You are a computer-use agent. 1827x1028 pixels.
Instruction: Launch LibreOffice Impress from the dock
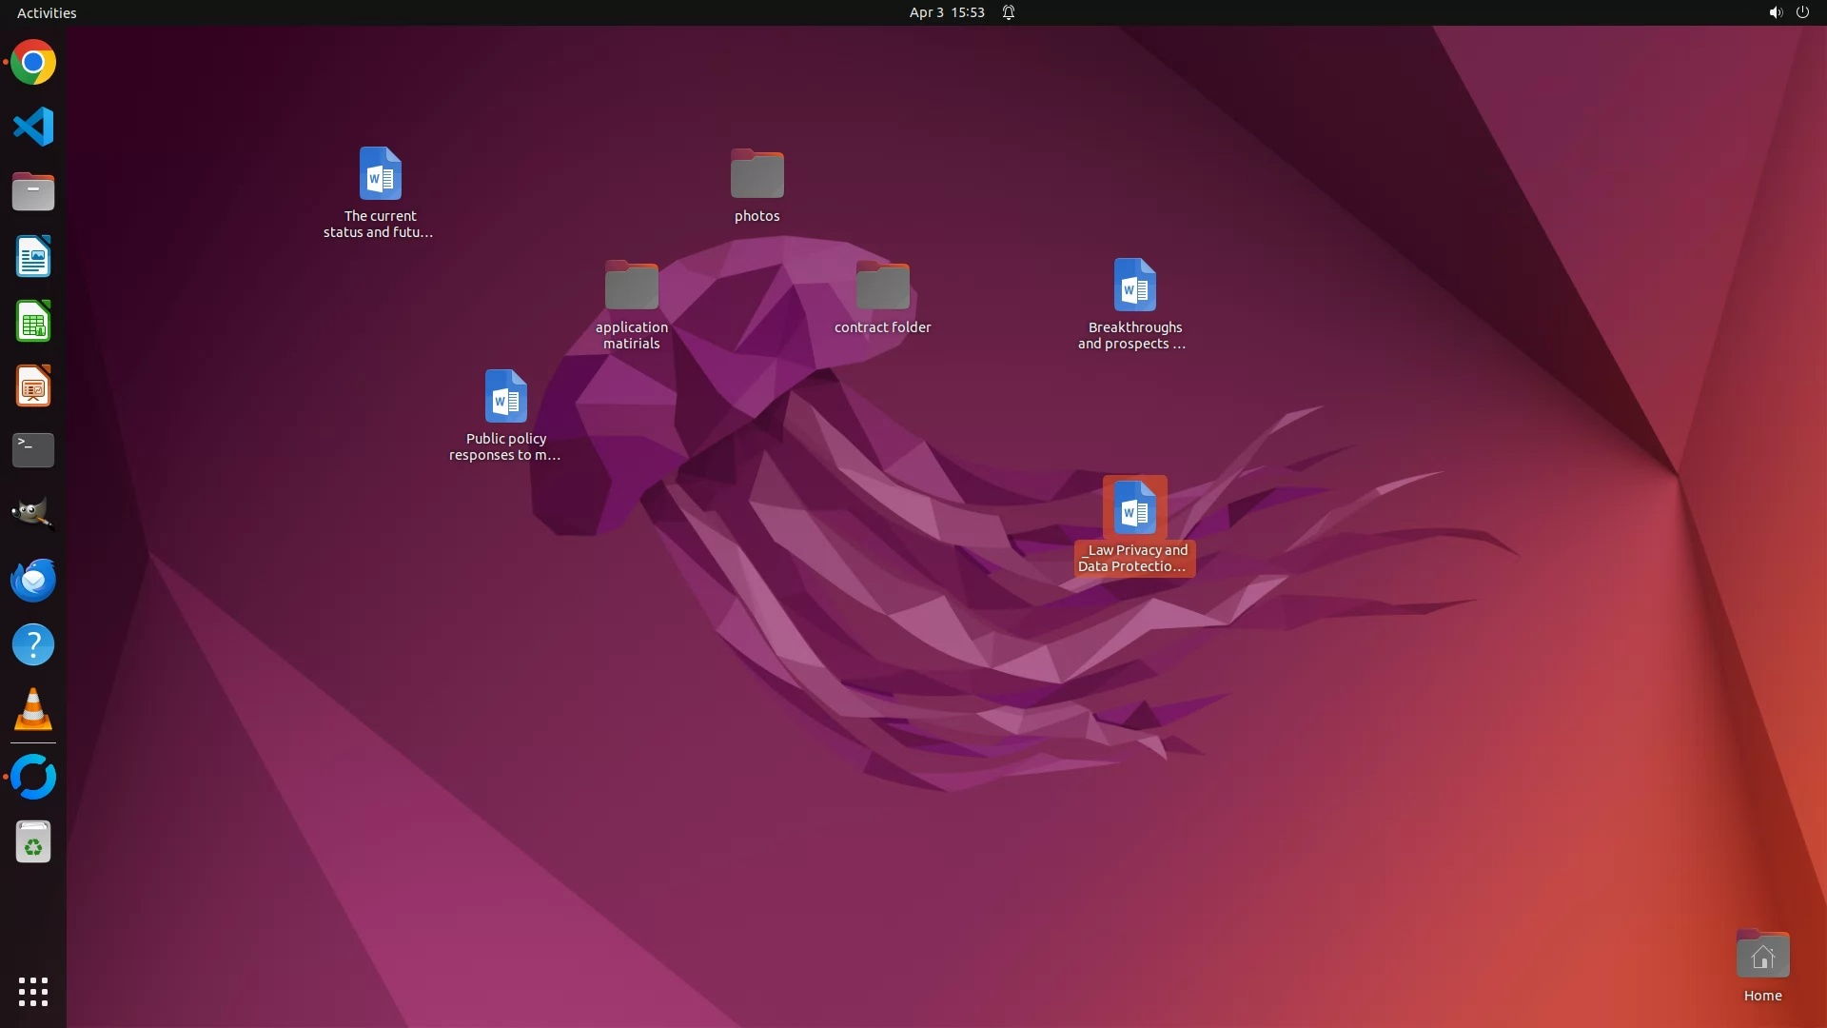[x=33, y=385]
